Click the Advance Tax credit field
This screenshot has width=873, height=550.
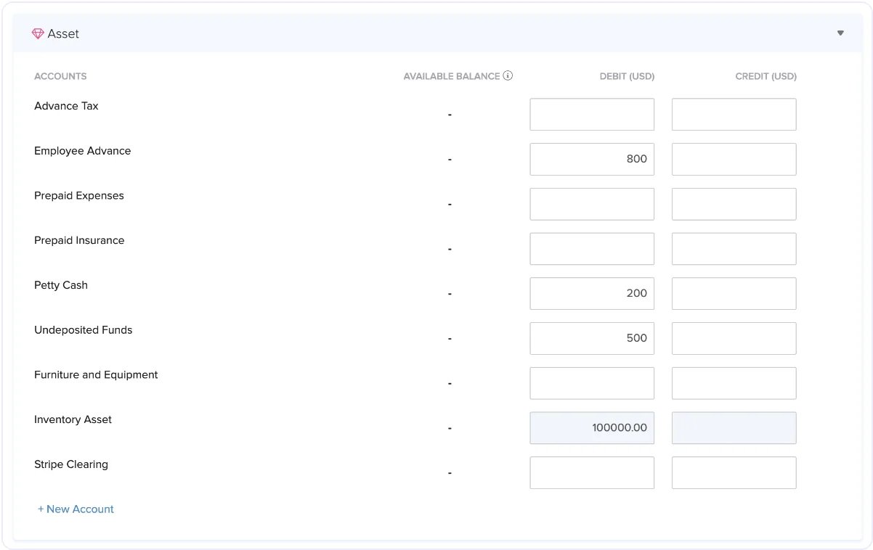coord(734,115)
